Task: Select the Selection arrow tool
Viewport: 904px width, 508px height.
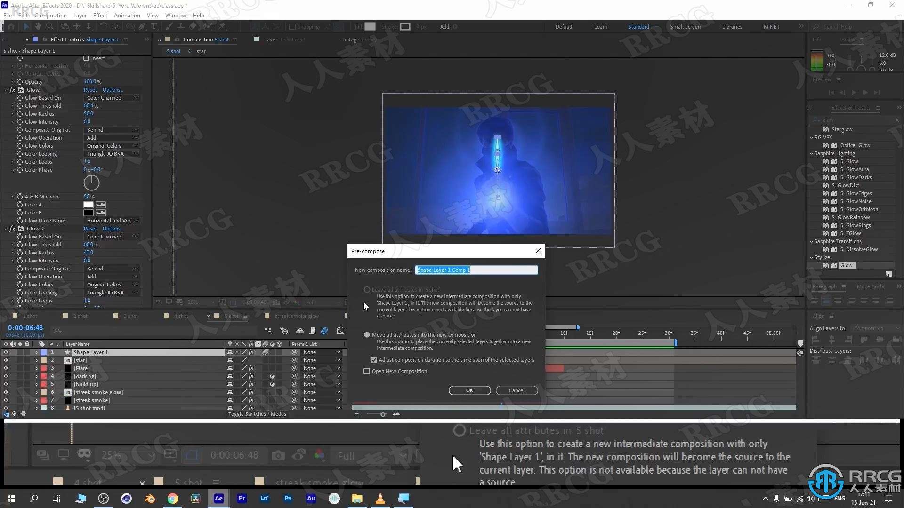Action: [x=26, y=27]
